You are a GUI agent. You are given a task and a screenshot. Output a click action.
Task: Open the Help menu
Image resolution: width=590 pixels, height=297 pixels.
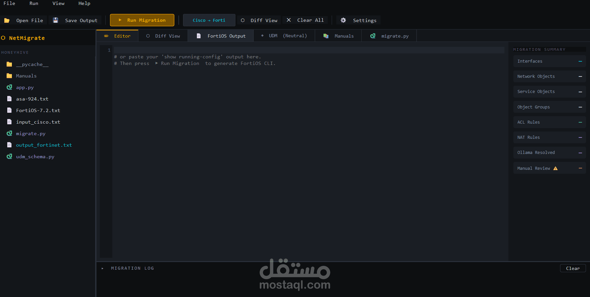[x=84, y=3]
